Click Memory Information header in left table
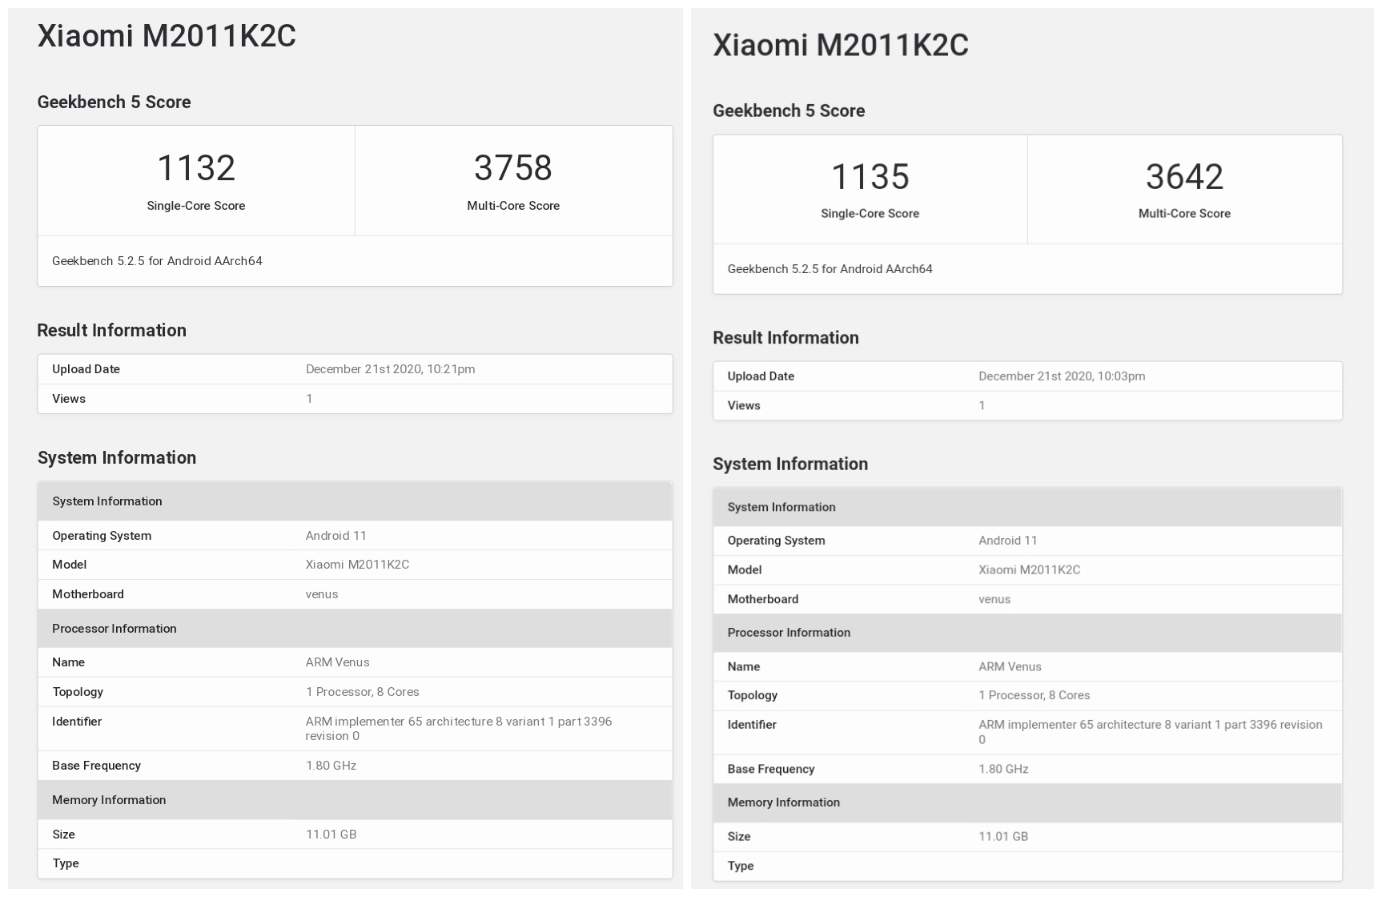Viewport: 1382px width, 897px height. tap(355, 800)
